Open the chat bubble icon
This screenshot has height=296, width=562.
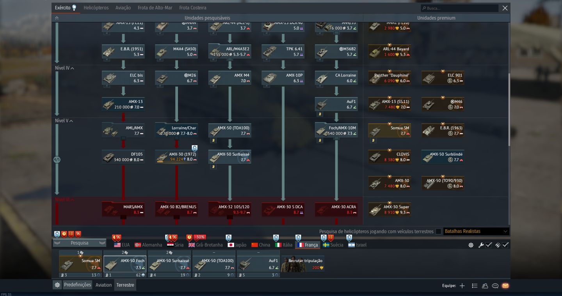495,286
